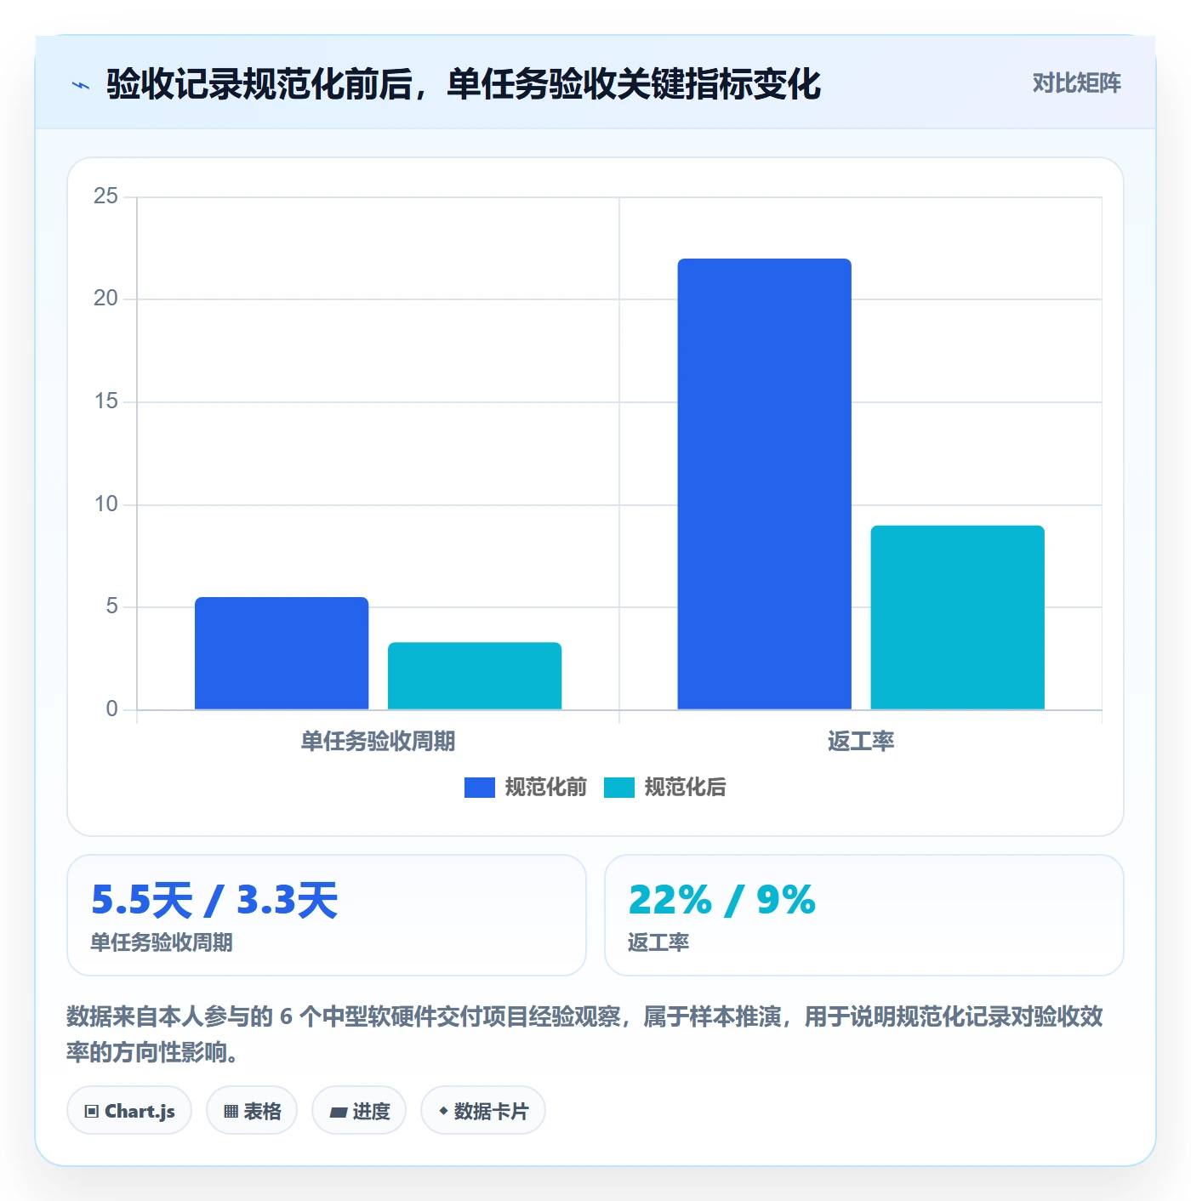Viewport: 1191px width, 1201px height.
Task: Click the 对比矩阵 label in the header
Action: point(1076,83)
